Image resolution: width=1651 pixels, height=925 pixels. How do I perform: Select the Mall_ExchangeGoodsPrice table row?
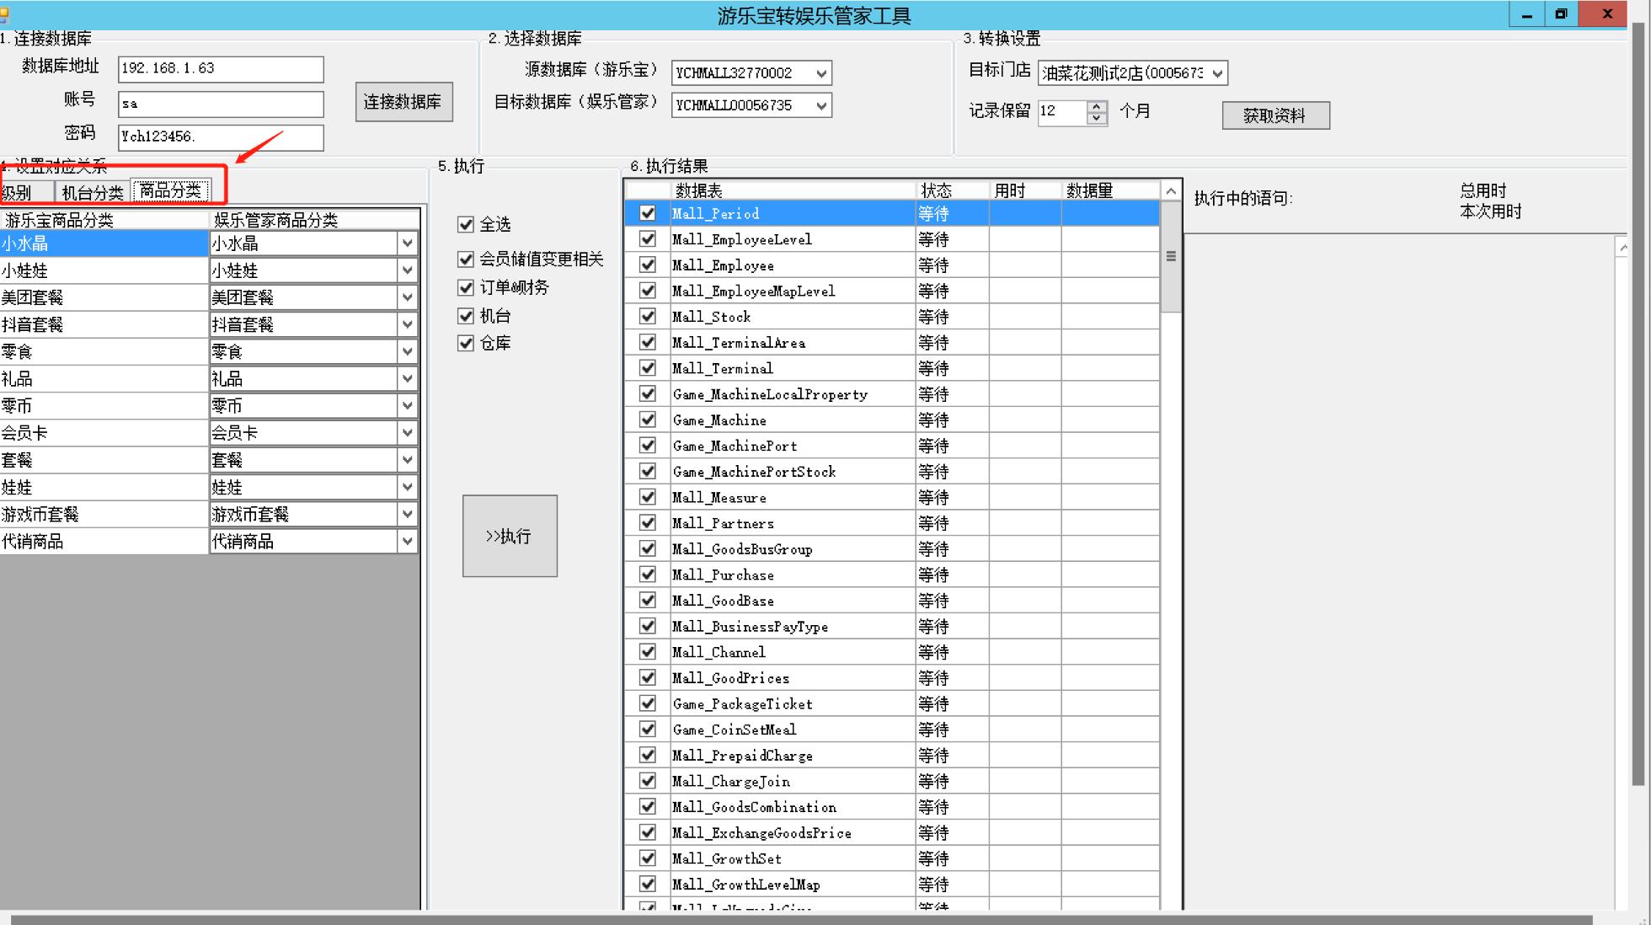pos(893,832)
